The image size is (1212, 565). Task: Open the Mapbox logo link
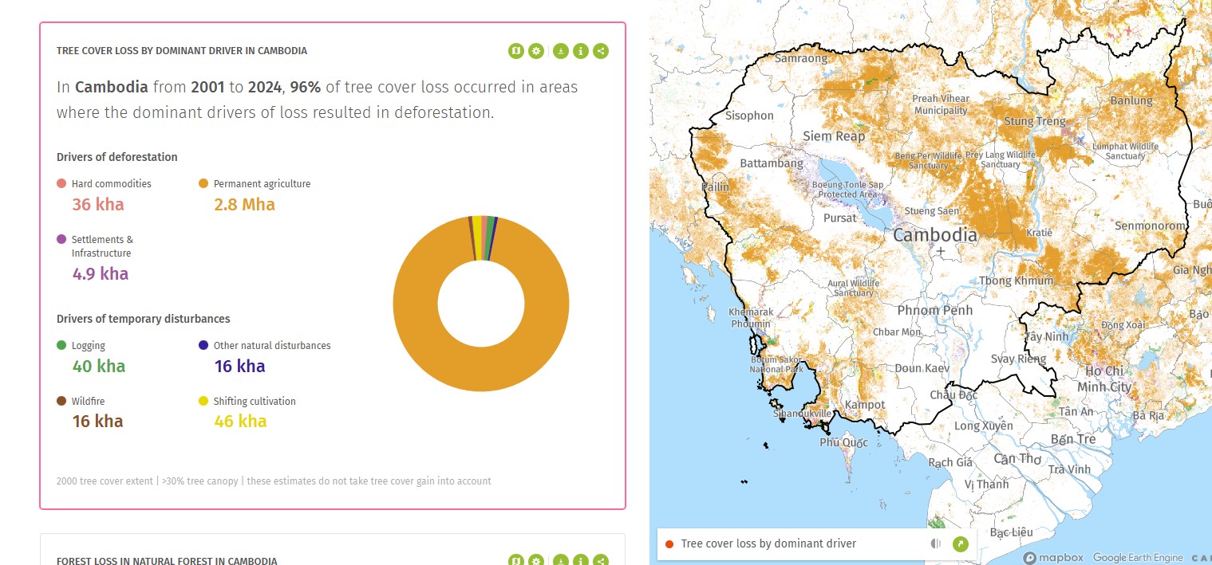[1053, 558]
